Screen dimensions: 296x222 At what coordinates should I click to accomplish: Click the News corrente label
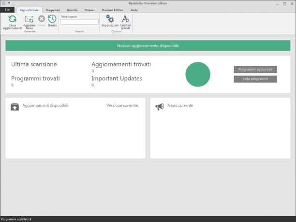pyautogui.click(x=180, y=105)
